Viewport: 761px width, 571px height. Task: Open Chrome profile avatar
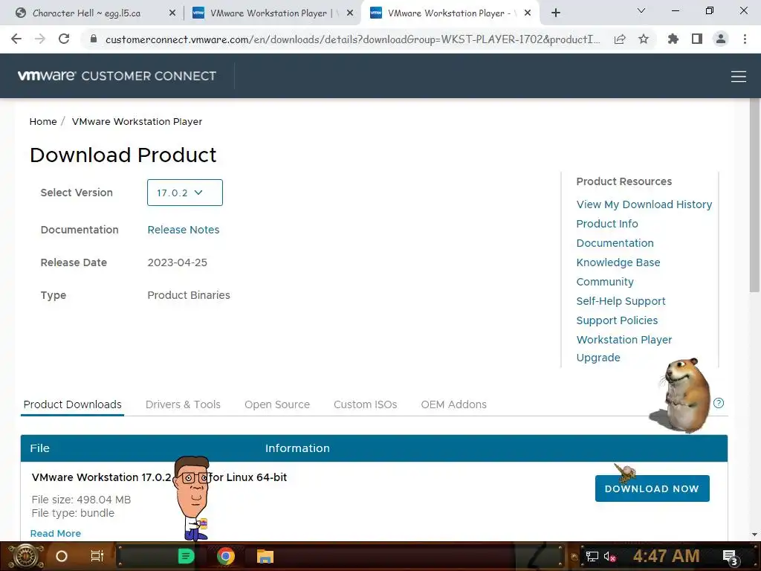coord(721,39)
